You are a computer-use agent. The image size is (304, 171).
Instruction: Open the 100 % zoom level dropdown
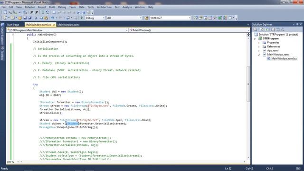click(18, 161)
